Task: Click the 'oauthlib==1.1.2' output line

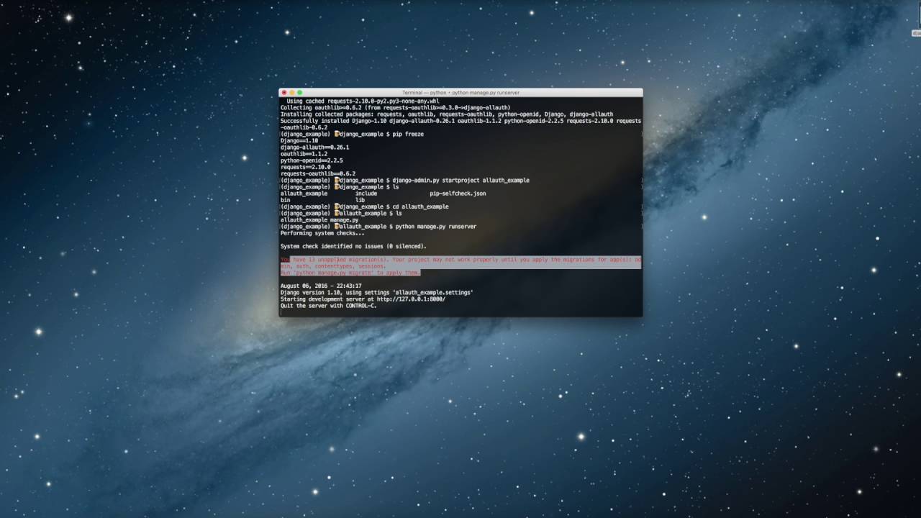Action: (x=304, y=153)
